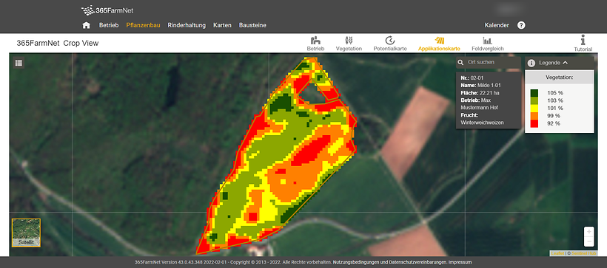The image size is (607, 268).
Task: Open the Tutorial info icon
Action: tap(583, 40)
